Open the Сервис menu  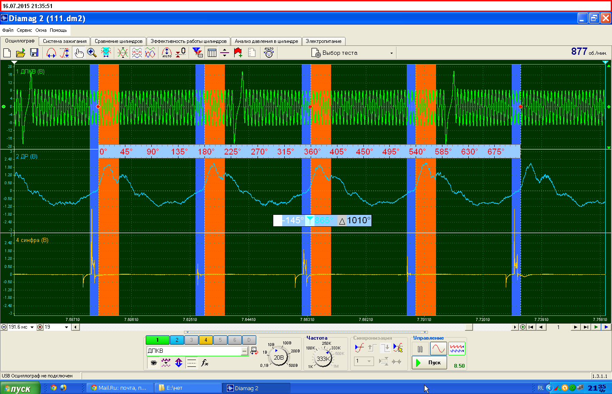click(24, 30)
